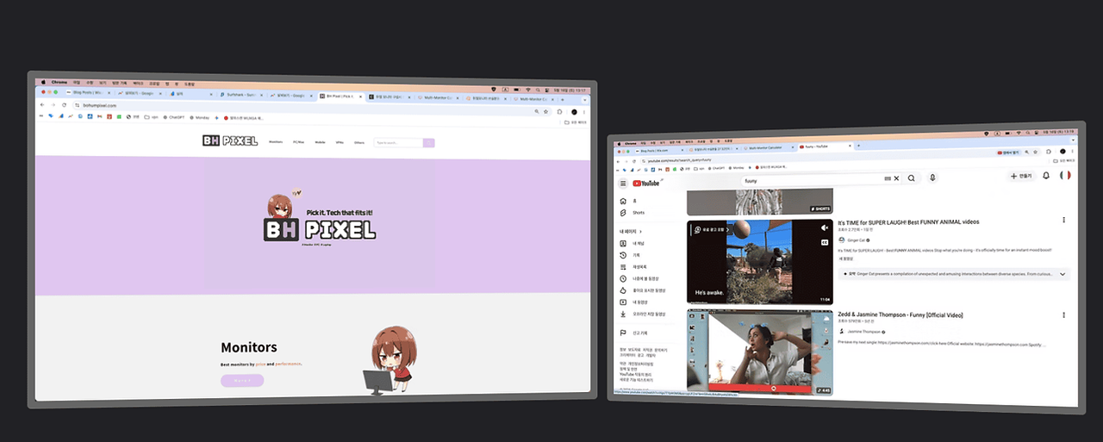Open Watch later (나중에 볼 동영상) in sidebar
Image resolution: width=1103 pixels, height=442 pixels.
639,278
